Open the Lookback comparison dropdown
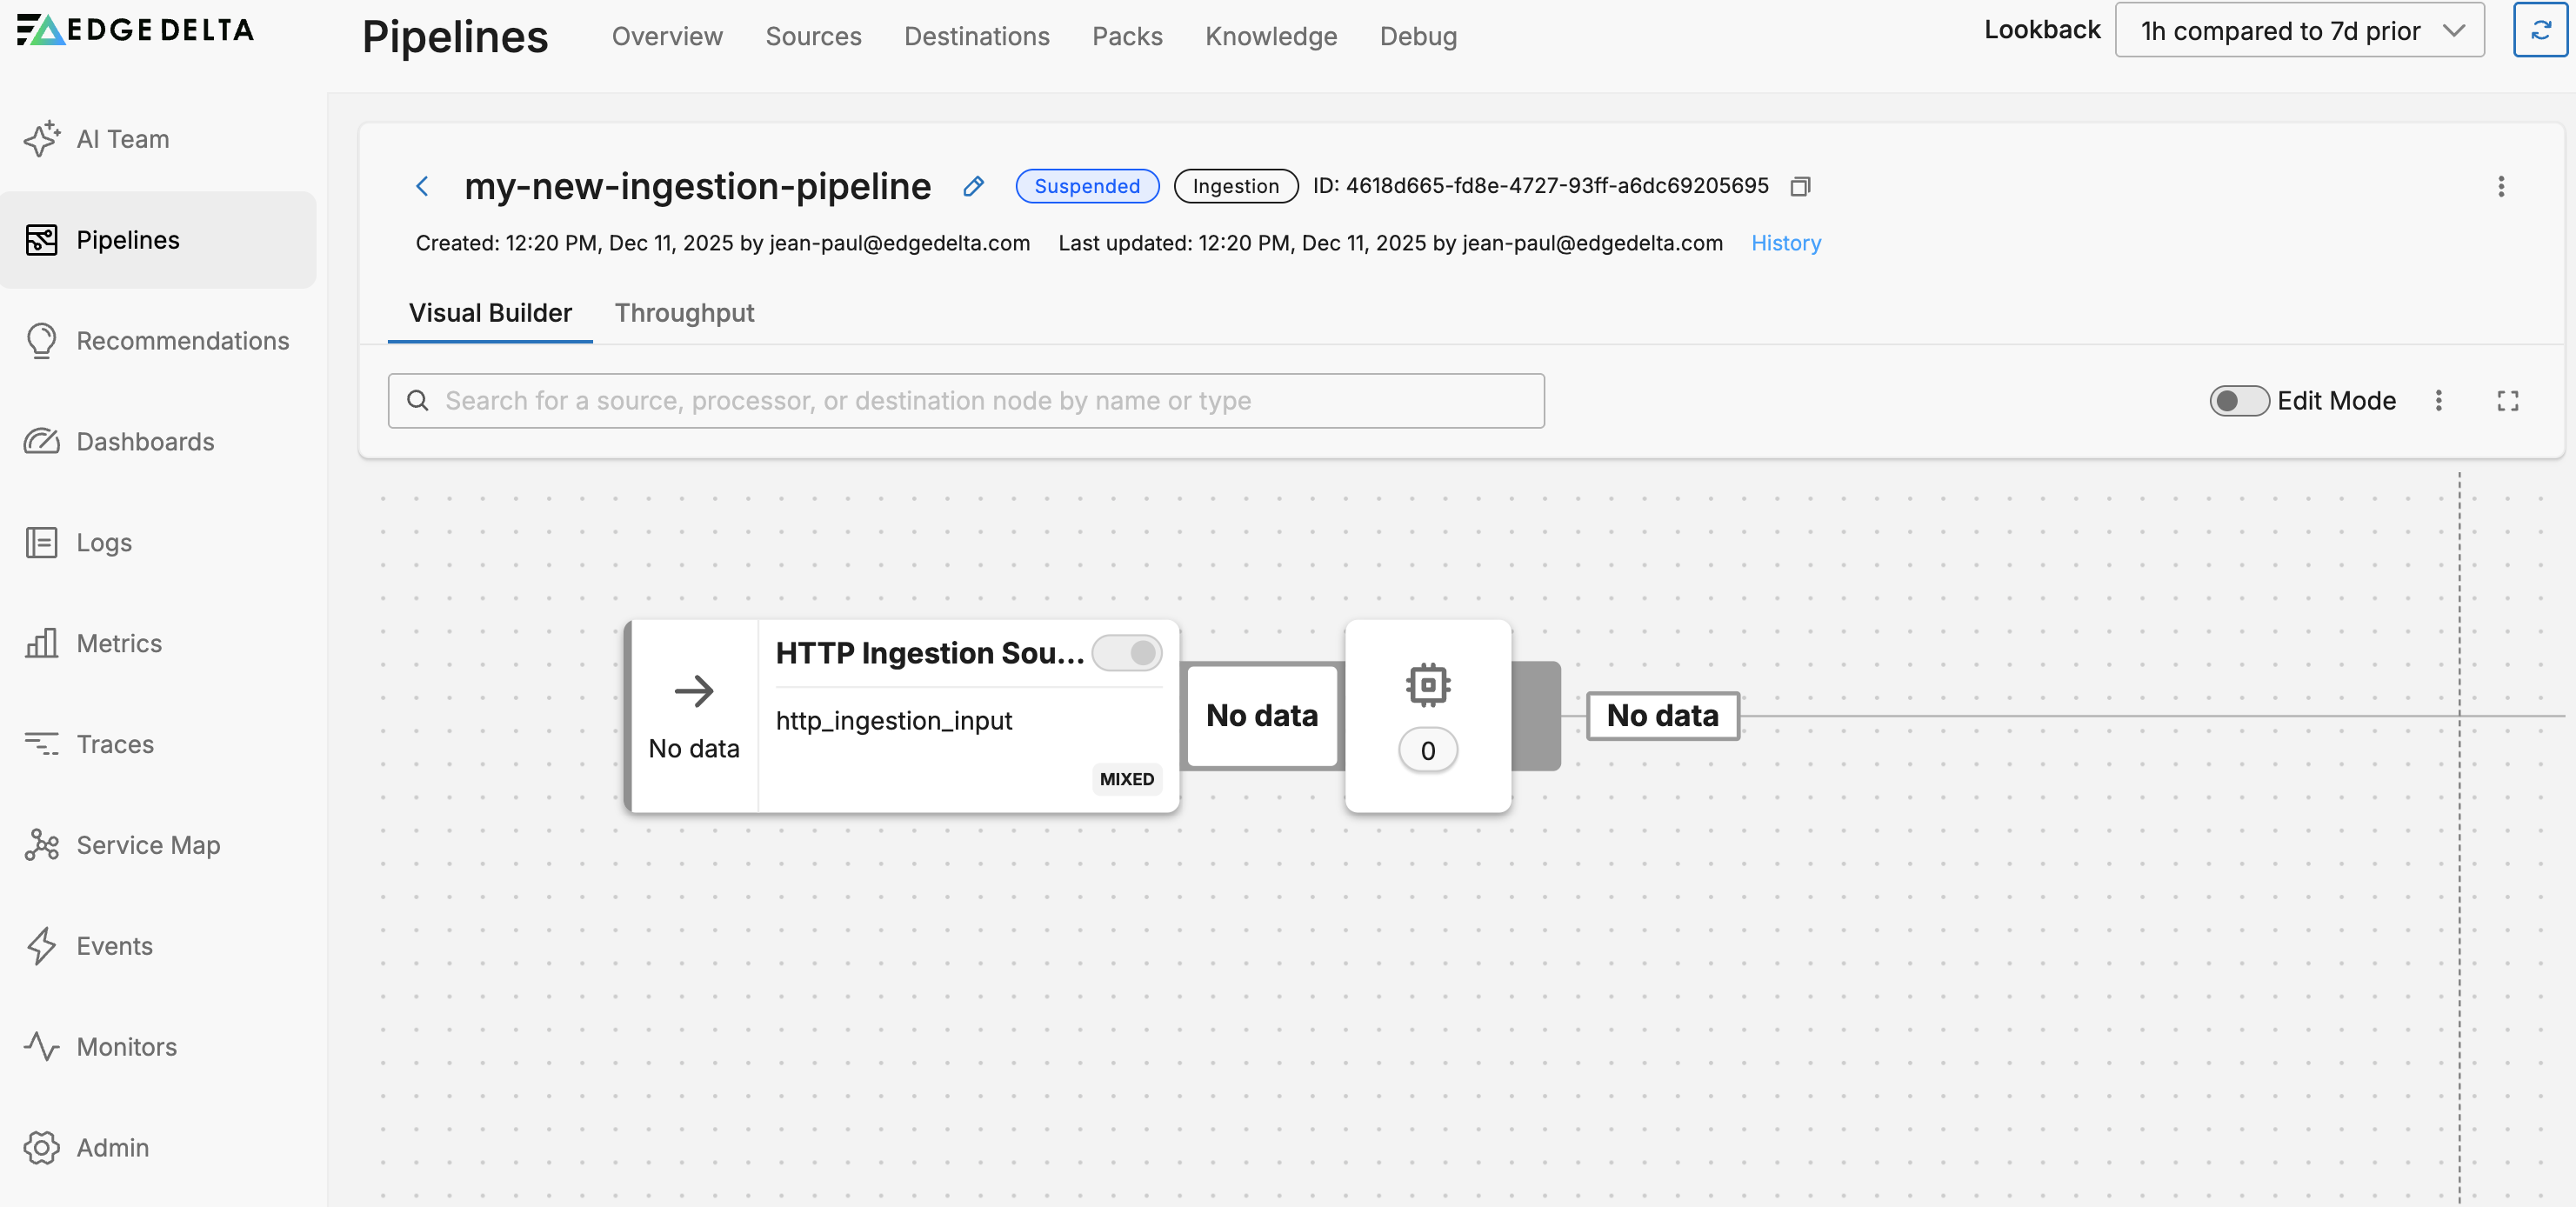The image size is (2576, 1207). [2299, 30]
